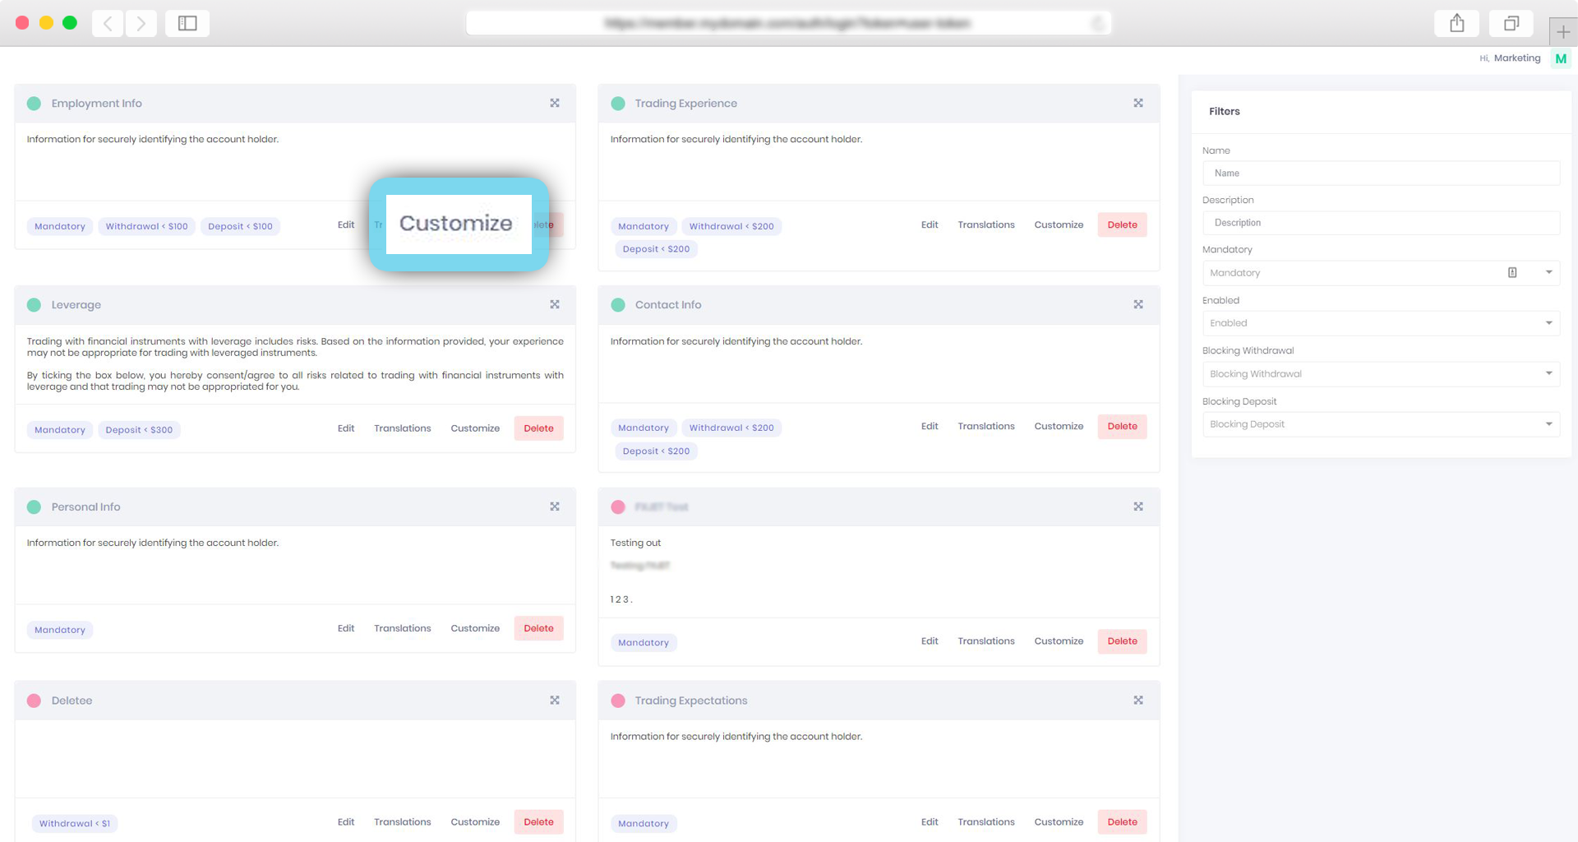The image size is (1578, 842).
Task: Click the icon inside the Mandatory filter field
Action: click(1512, 273)
